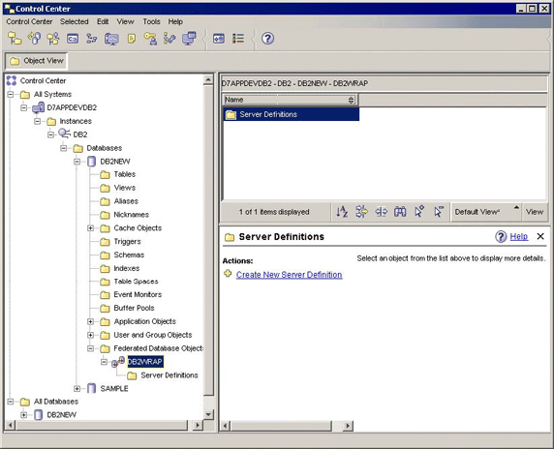Screen dimensions: 554x449
Task: Launch the Development Center toolbar icon
Action: tap(169, 38)
